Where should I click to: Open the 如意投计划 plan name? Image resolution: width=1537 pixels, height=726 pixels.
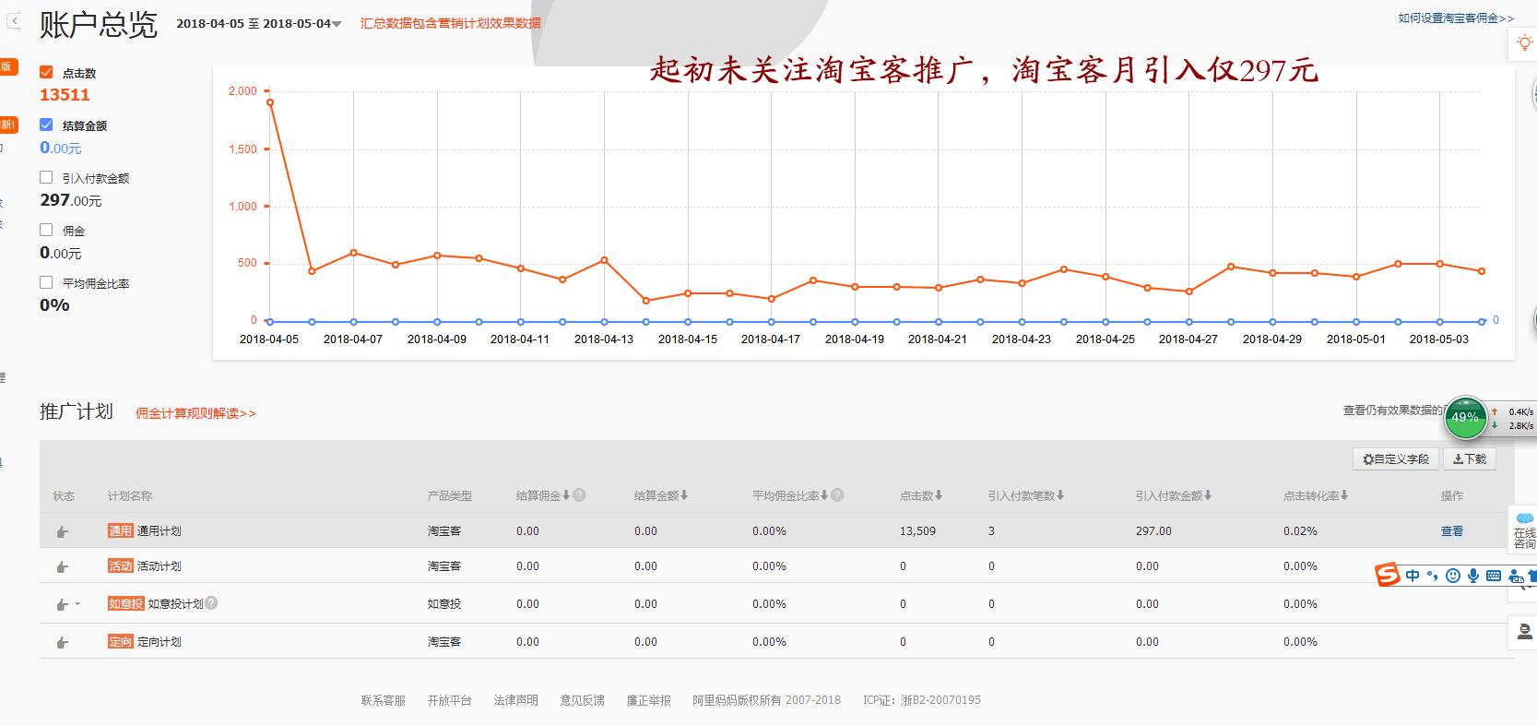pos(175,604)
